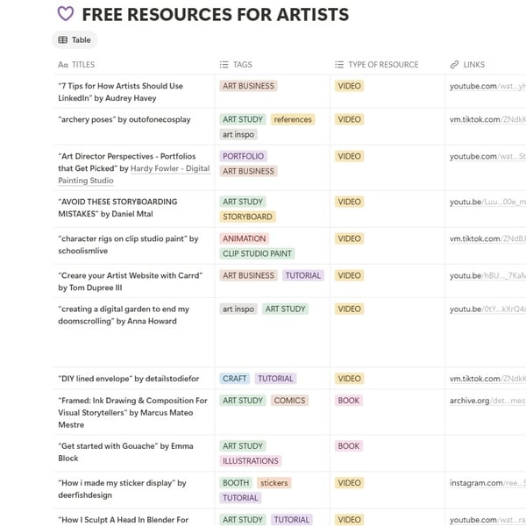Click the ILLUSTRATIONS tag
Image resolution: width=526 pixels, height=526 pixels.
[250, 461]
